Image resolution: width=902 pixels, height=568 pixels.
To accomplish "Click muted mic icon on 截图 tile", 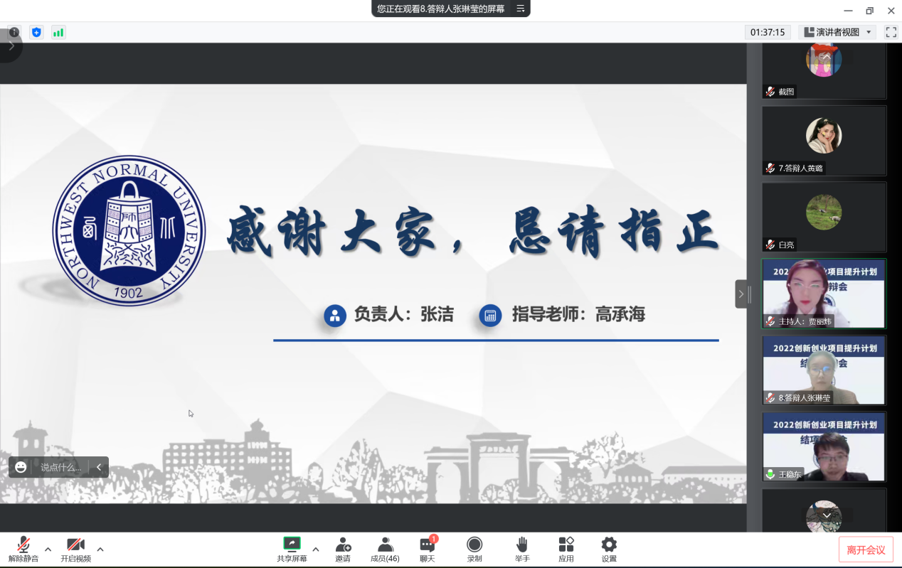I will [770, 92].
